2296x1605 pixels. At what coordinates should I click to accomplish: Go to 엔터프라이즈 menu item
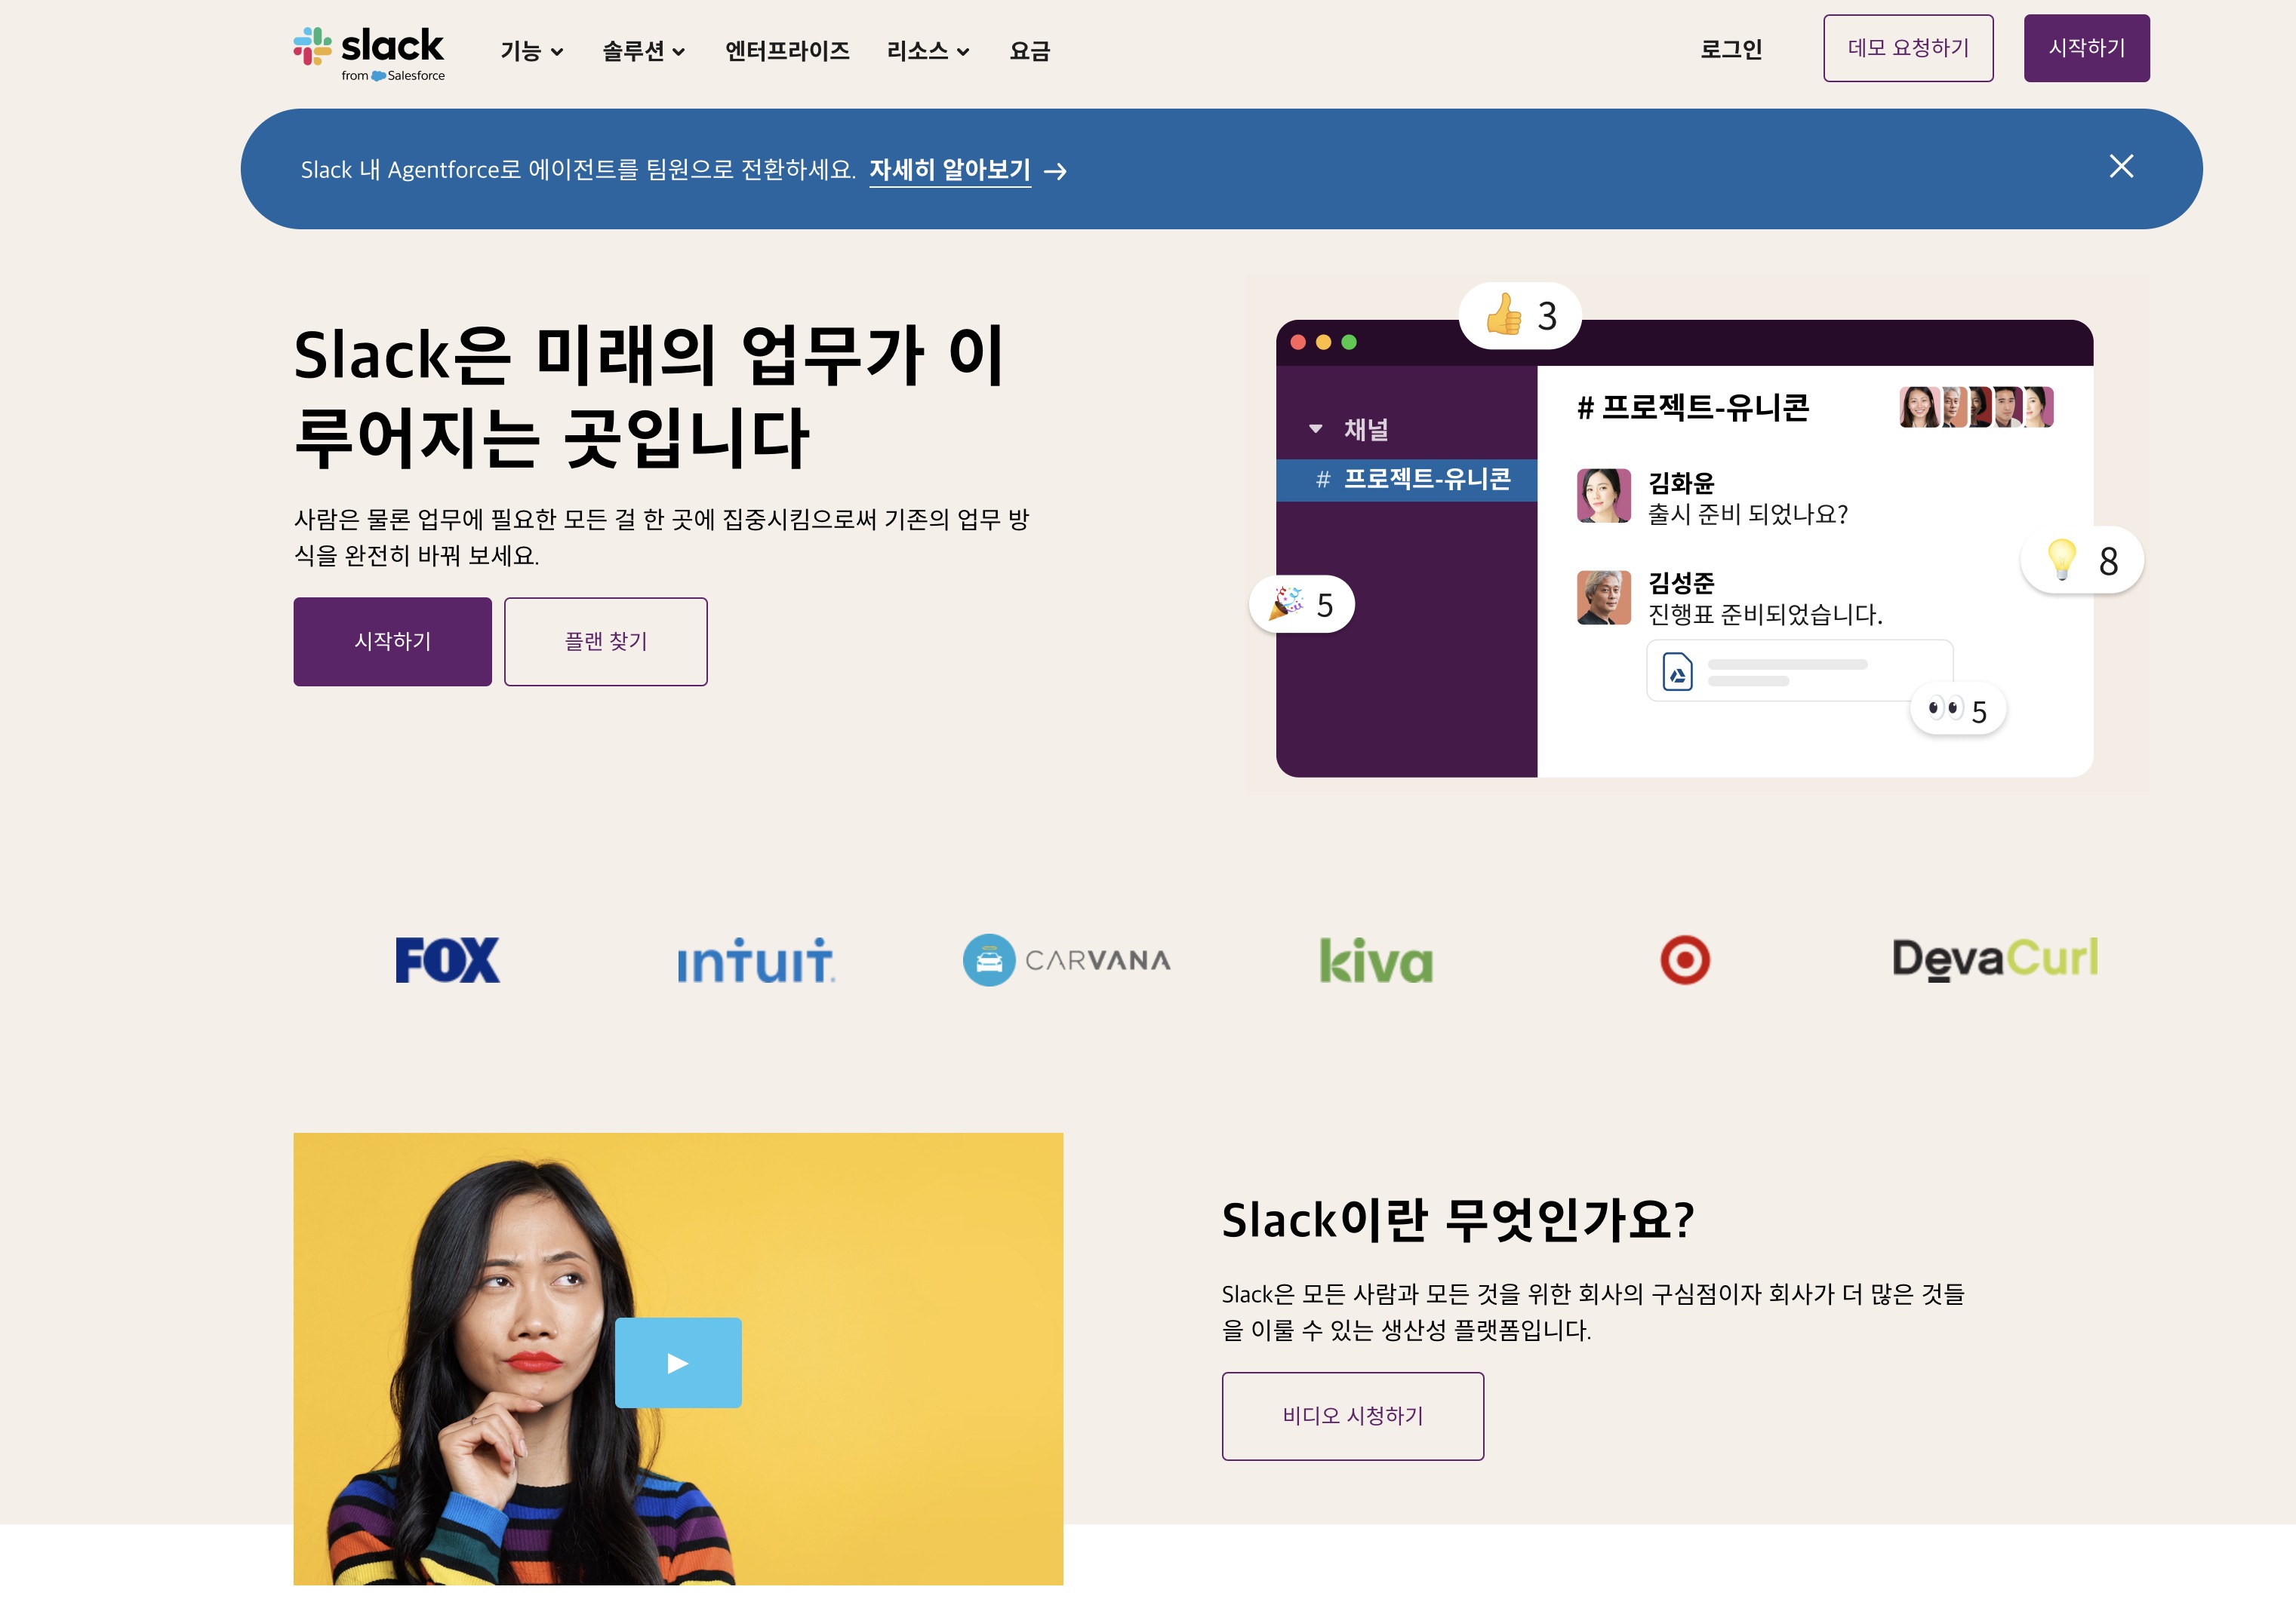[x=787, y=51]
